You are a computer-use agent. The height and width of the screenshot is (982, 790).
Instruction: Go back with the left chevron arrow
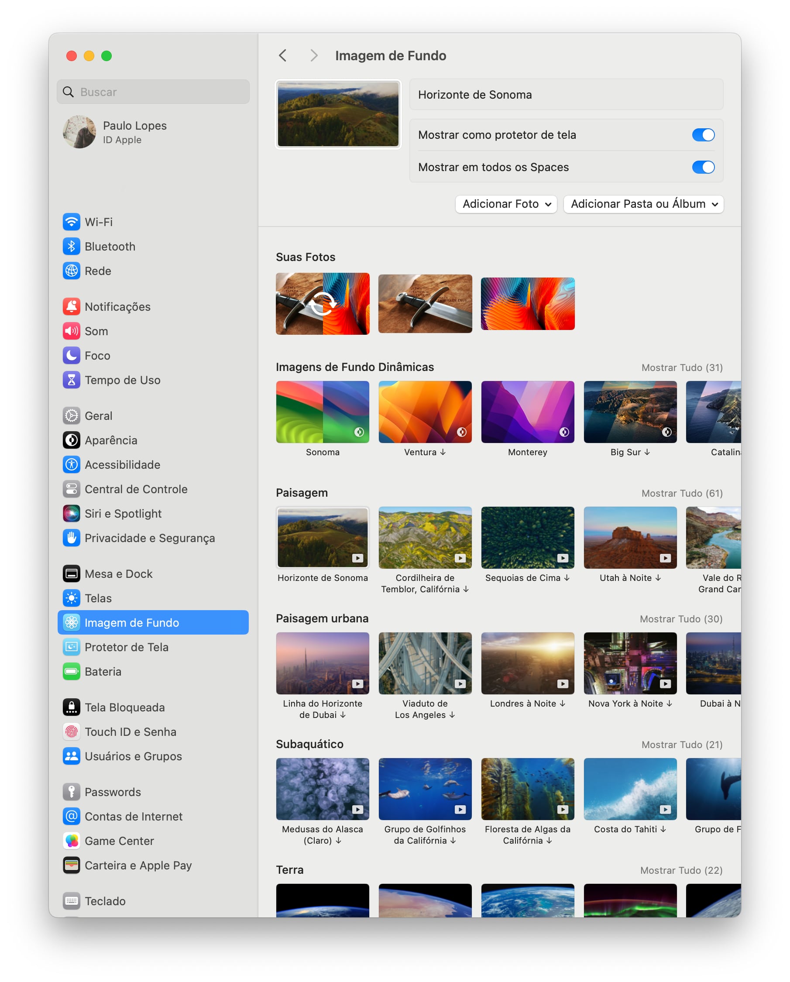click(x=282, y=55)
